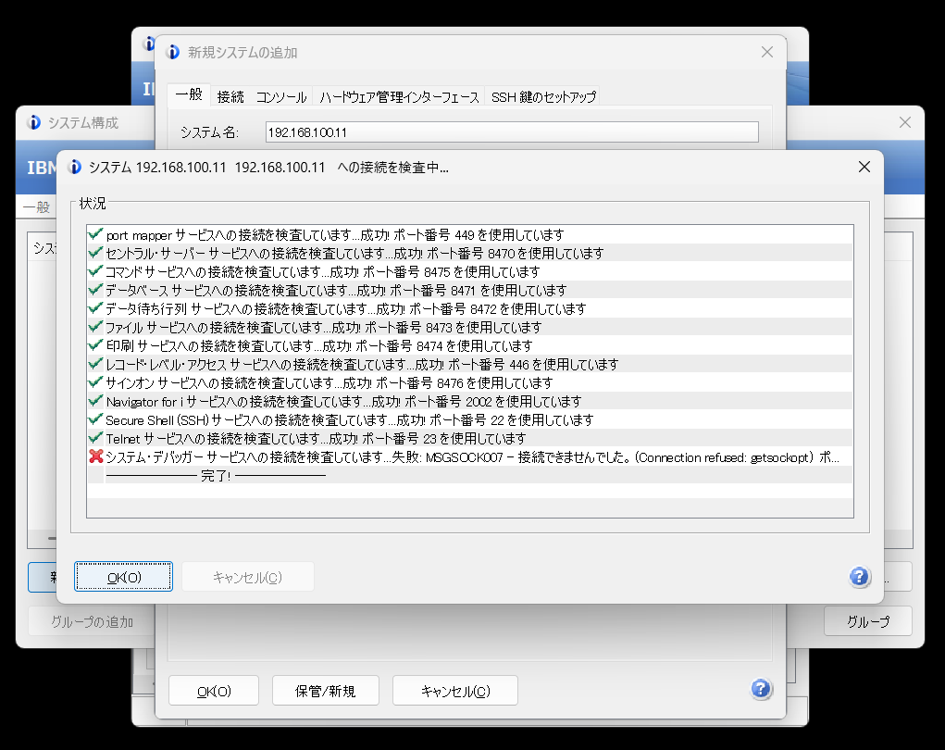Close the connection check dialog
The height and width of the screenshot is (750, 945).
coord(864,167)
